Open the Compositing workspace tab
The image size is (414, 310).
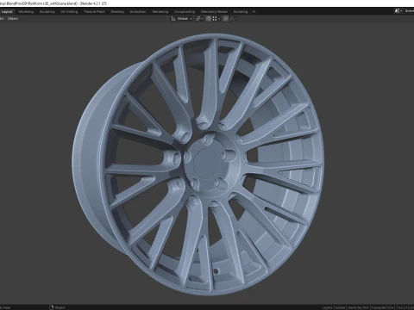[x=185, y=12]
